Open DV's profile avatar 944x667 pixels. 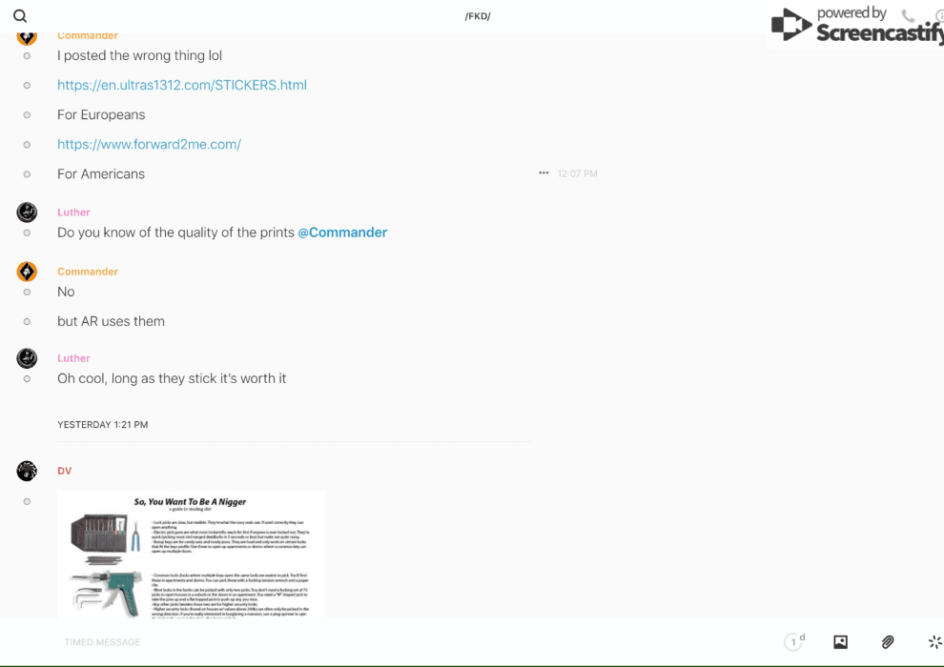pos(27,471)
